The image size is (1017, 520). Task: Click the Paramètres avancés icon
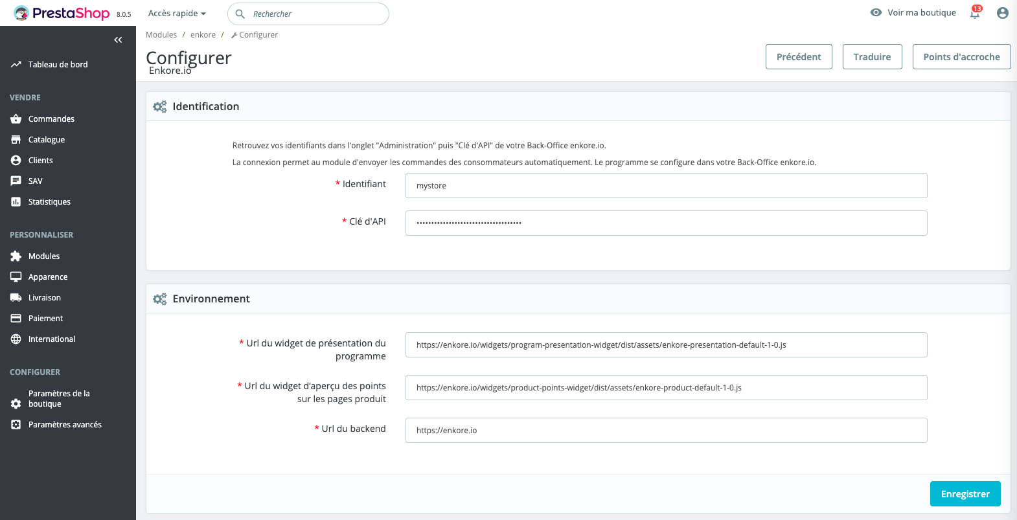point(16,425)
